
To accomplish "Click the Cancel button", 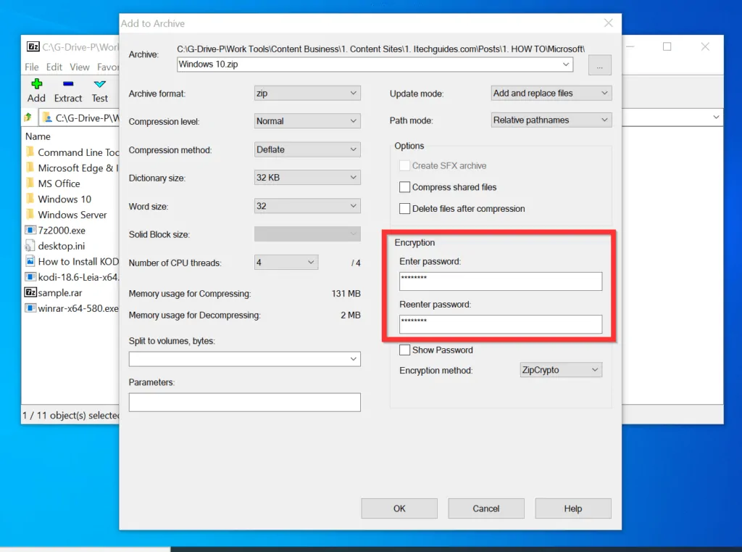I will click(x=486, y=508).
